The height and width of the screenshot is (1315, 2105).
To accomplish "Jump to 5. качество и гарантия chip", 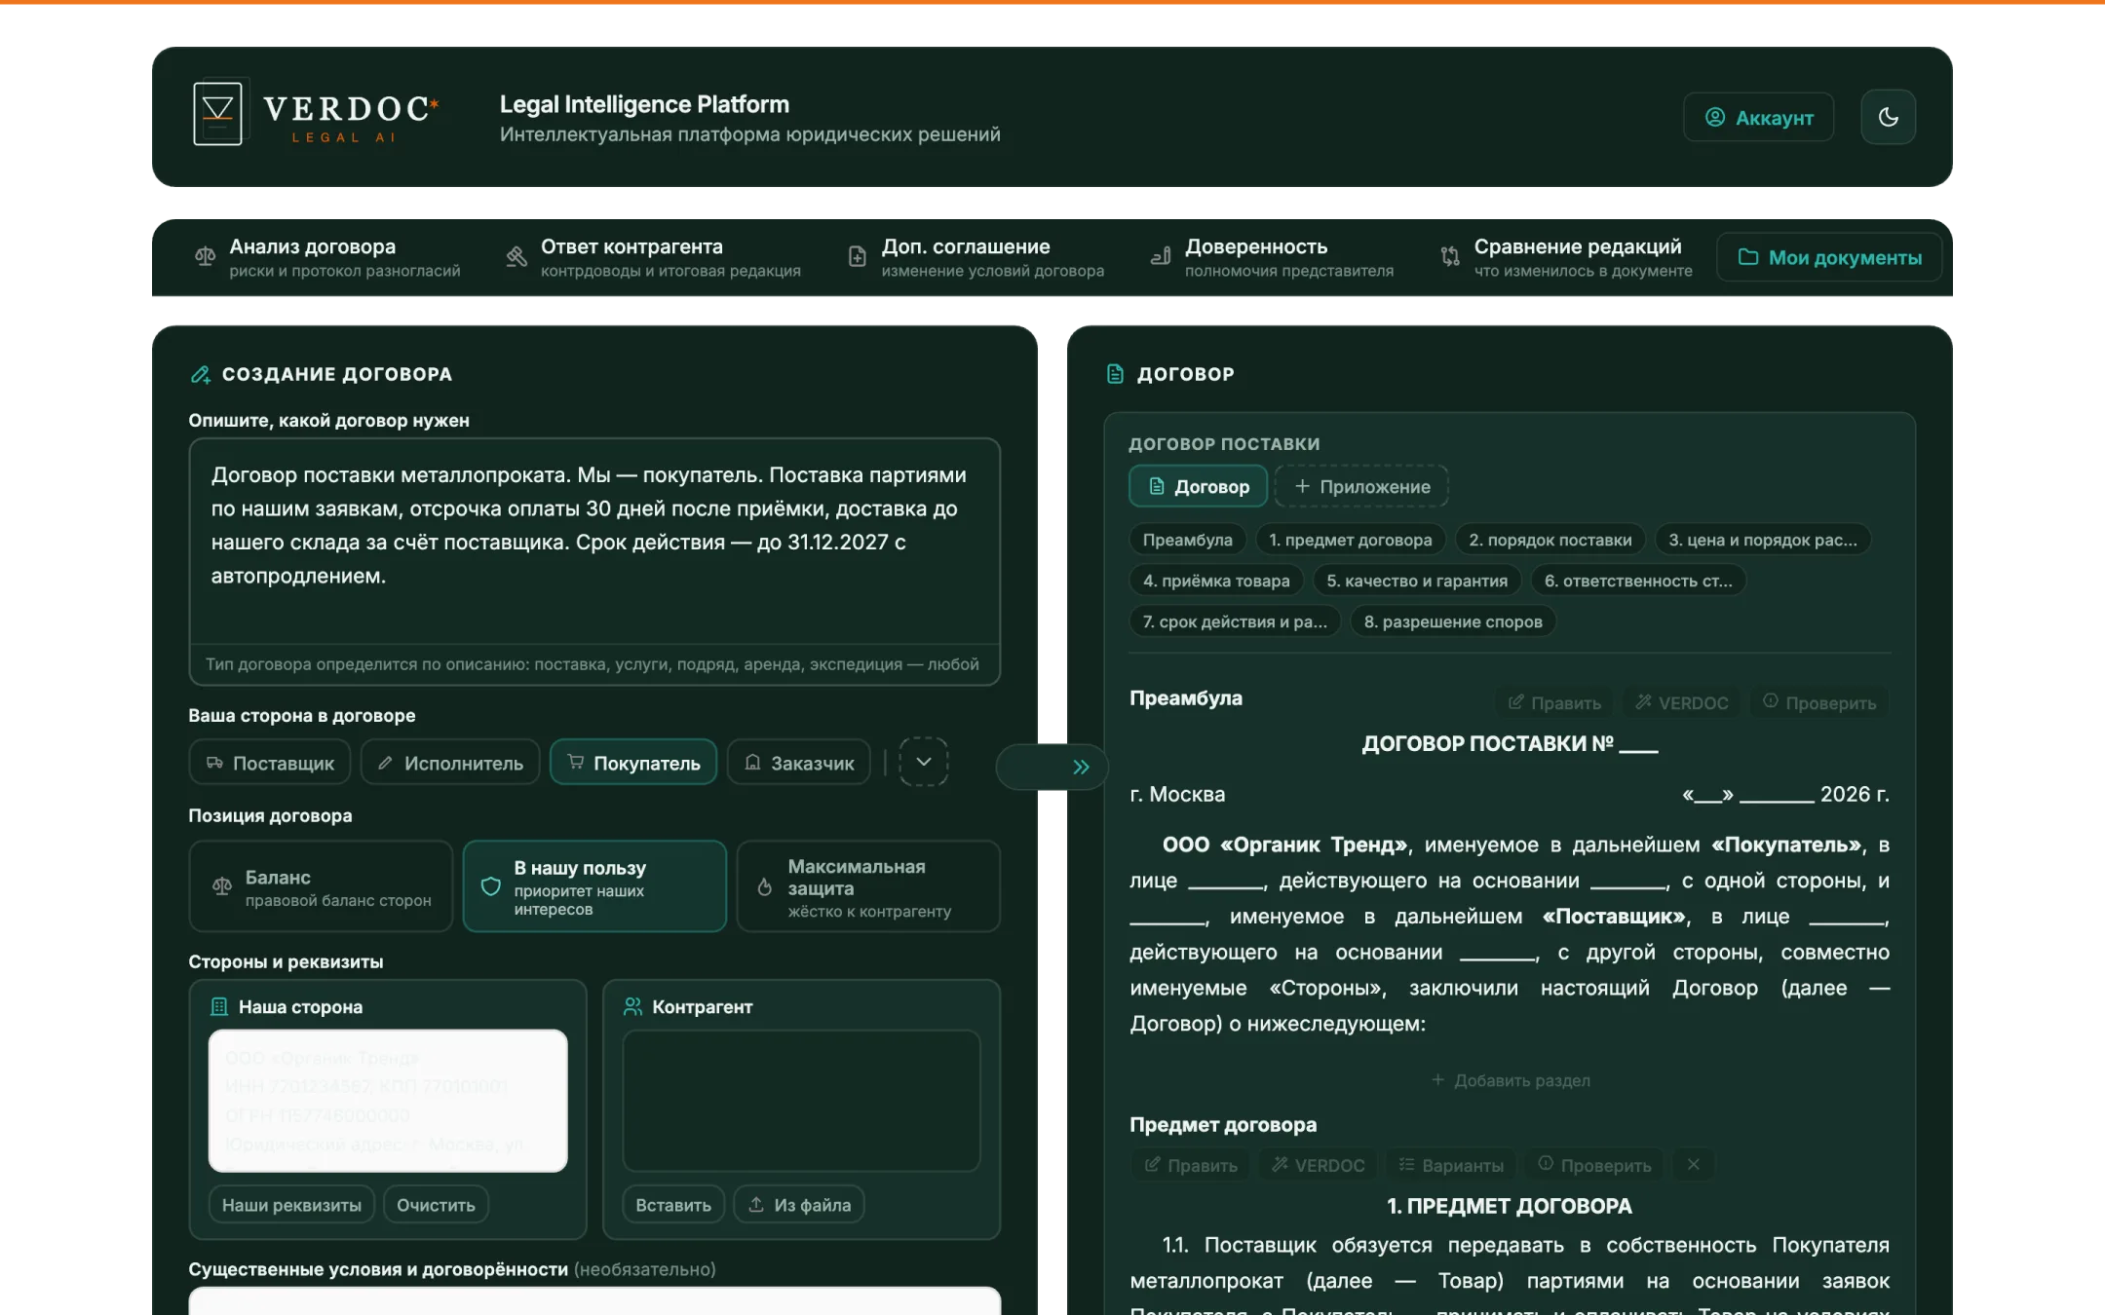I will (1417, 581).
